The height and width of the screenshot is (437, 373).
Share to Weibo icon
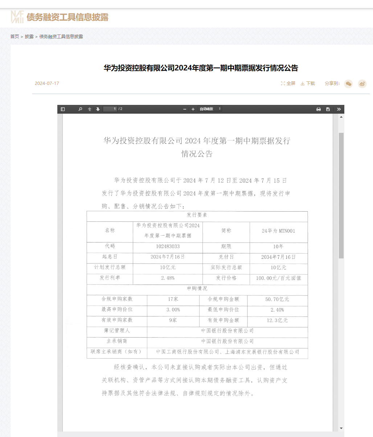tap(362, 84)
